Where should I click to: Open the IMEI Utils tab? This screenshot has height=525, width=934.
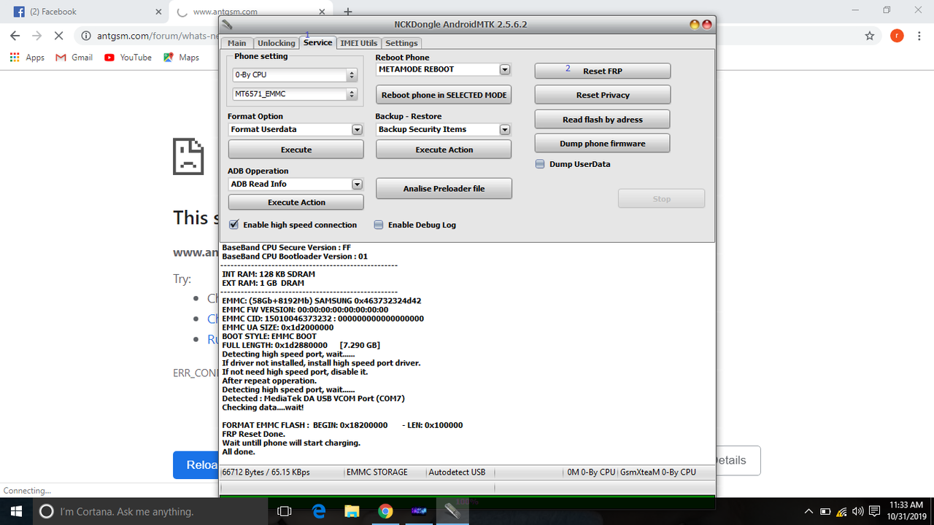[x=359, y=43]
